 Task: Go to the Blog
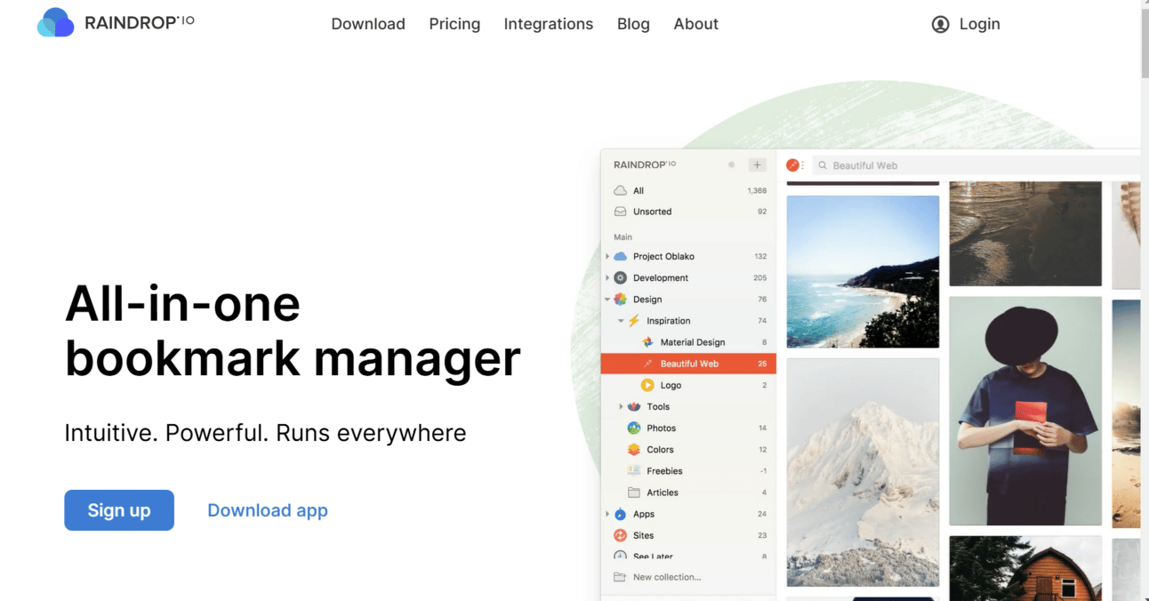(633, 24)
